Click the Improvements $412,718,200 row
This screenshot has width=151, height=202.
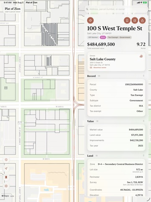[x=116, y=140]
